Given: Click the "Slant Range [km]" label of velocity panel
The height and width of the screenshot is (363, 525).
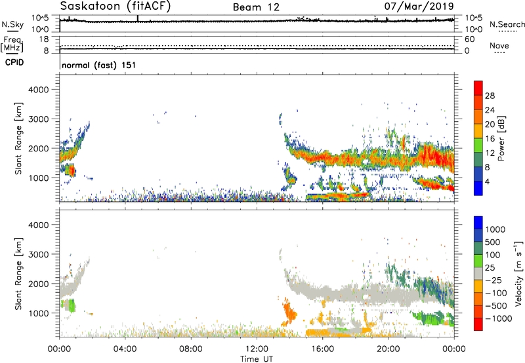Looking at the screenshot, I should [18, 274].
